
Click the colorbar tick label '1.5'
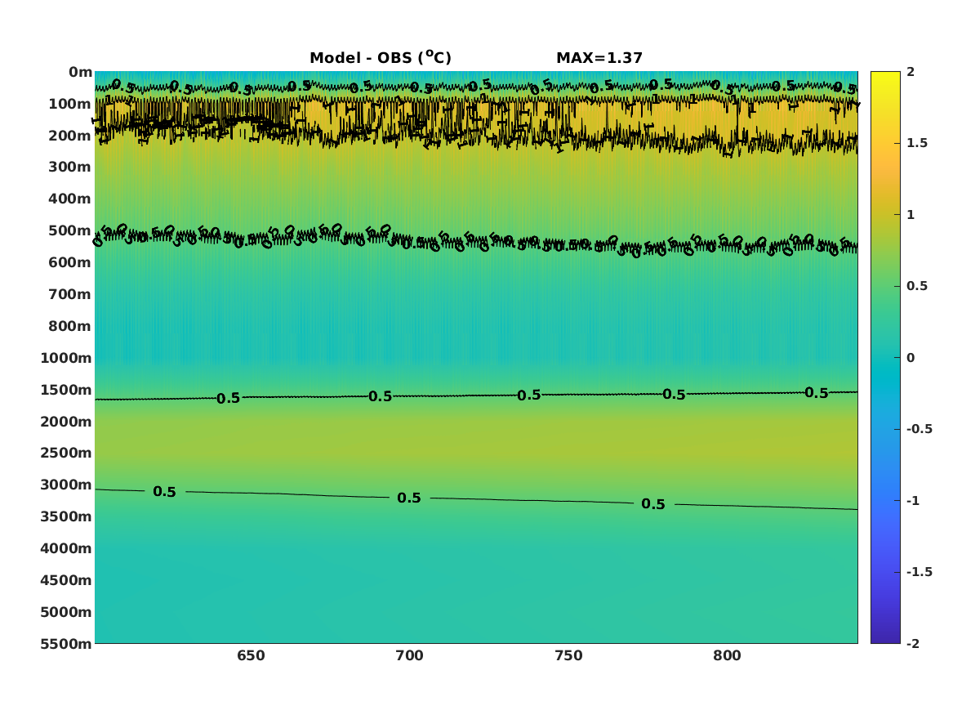pyautogui.click(x=917, y=143)
